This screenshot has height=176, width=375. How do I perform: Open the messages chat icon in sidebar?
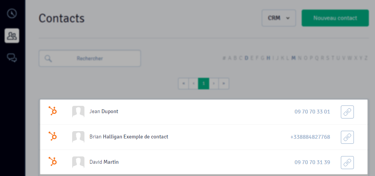12,58
